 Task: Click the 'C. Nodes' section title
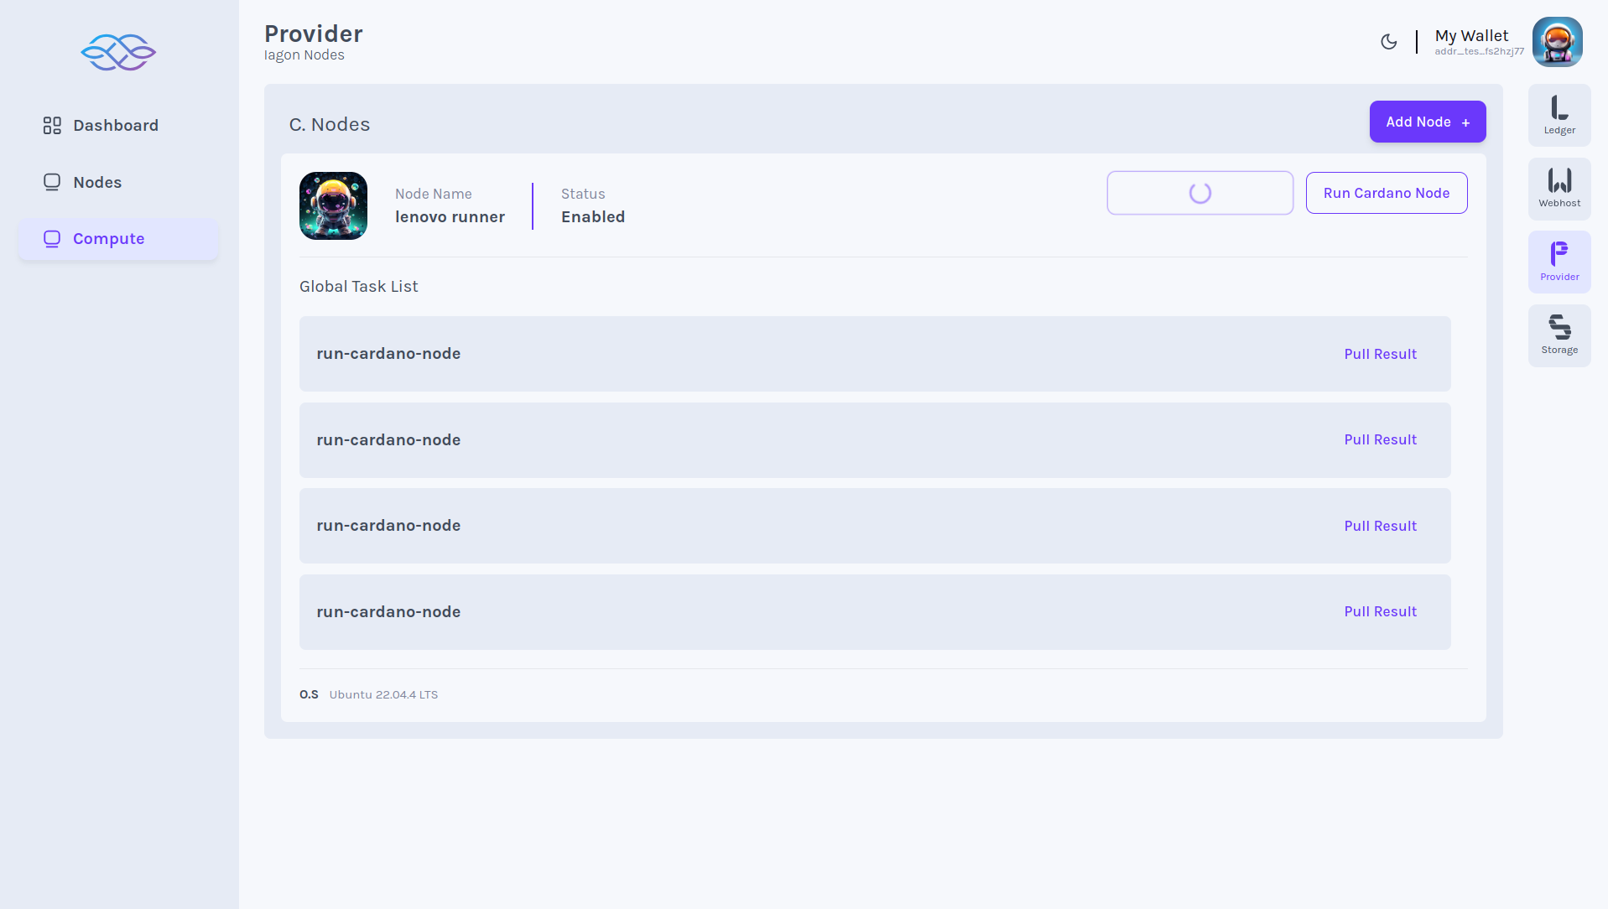(x=330, y=124)
